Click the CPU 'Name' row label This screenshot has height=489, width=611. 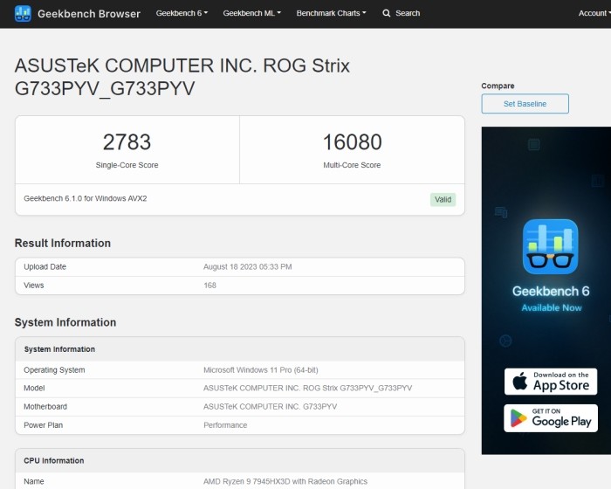34,481
